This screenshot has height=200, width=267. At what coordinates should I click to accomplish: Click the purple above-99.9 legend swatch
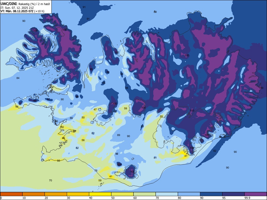tap(256, 194)
